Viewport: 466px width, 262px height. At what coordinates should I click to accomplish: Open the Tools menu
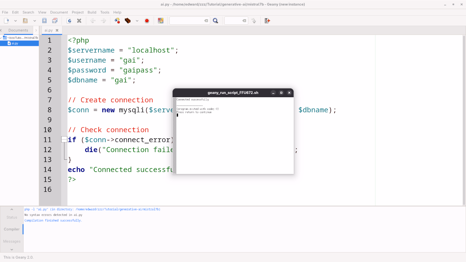pyautogui.click(x=105, y=12)
